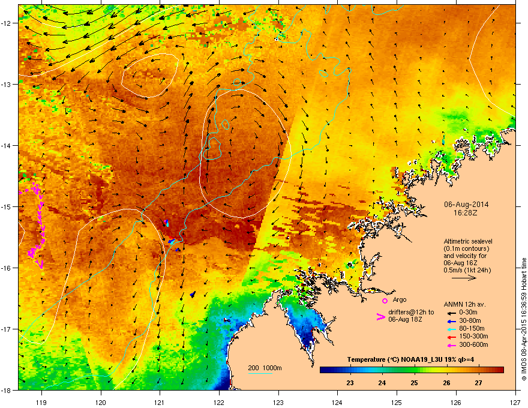This screenshot has width=528, height=408.
Task: Click the longitude axis label 127
Action: (515, 402)
